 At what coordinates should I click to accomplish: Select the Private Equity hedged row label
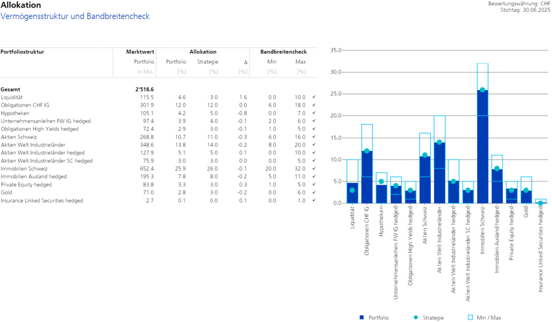(26, 185)
